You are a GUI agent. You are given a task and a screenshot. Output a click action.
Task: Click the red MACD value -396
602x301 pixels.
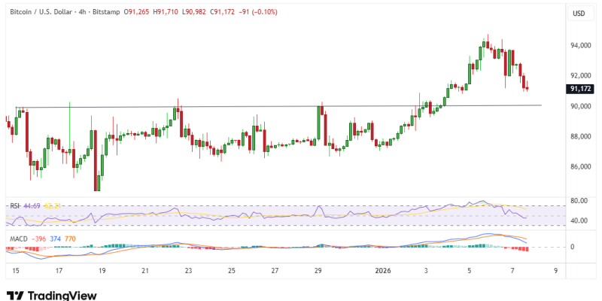(x=39, y=239)
